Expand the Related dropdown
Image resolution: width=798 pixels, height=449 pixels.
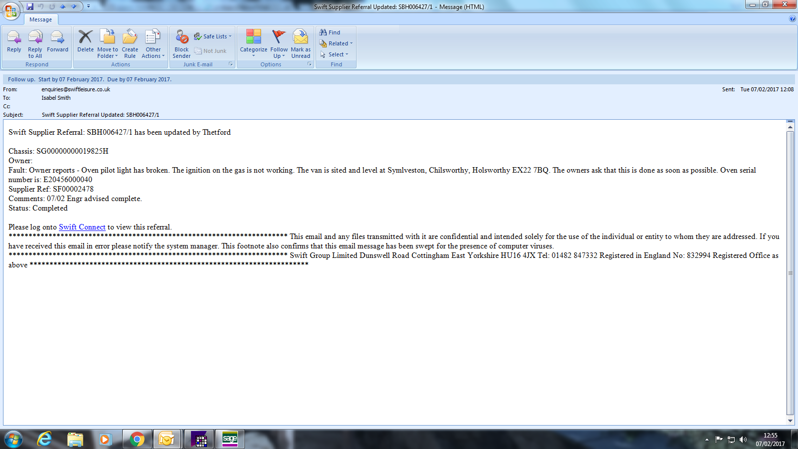point(336,43)
